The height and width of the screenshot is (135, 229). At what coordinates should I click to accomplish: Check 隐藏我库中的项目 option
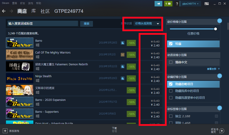(171, 91)
